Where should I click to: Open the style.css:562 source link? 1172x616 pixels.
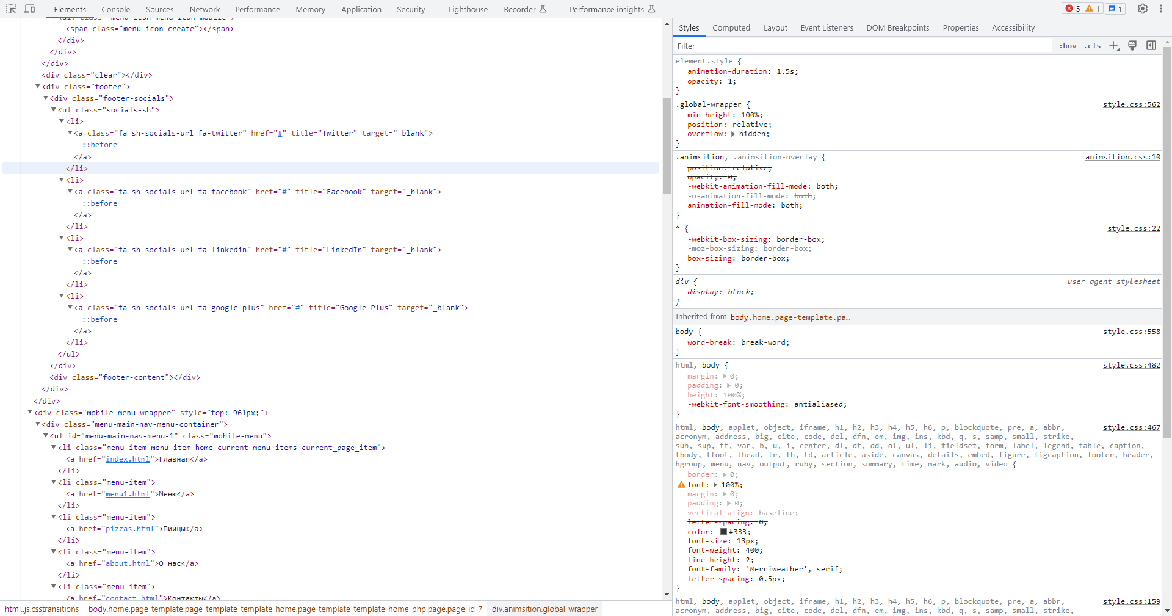click(x=1131, y=105)
